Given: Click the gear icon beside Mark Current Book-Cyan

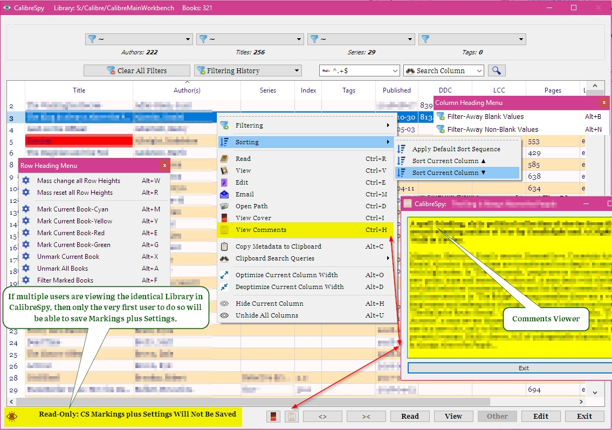Looking at the screenshot, I should point(26,209).
